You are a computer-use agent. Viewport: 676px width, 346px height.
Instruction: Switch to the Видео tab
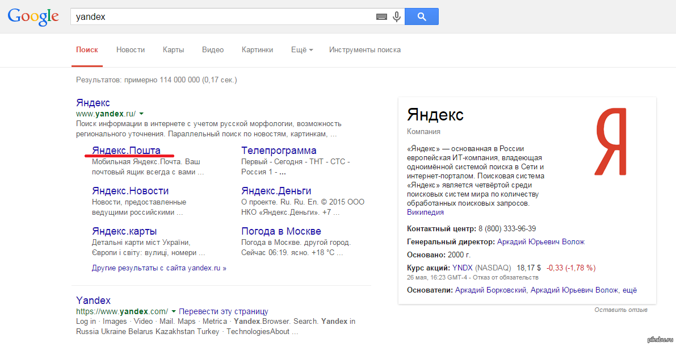[x=213, y=49]
